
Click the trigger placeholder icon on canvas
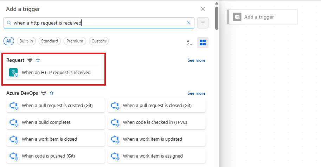[237, 17]
